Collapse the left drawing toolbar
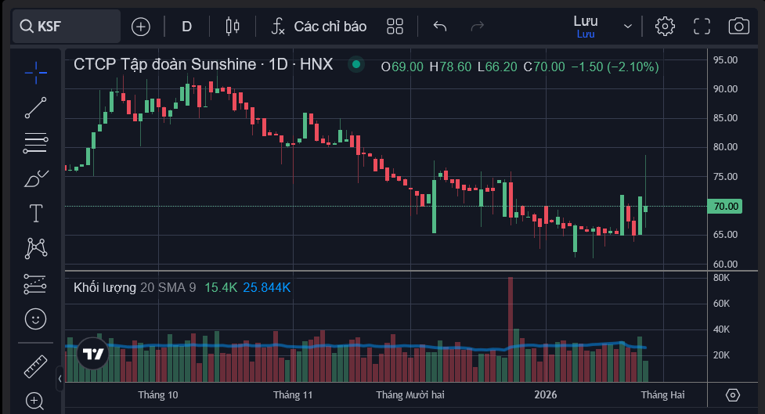 coord(60,379)
